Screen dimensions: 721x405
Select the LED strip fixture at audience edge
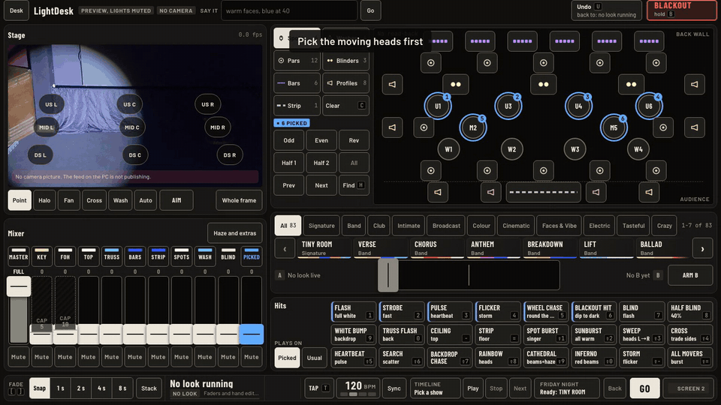pos(543,193)
